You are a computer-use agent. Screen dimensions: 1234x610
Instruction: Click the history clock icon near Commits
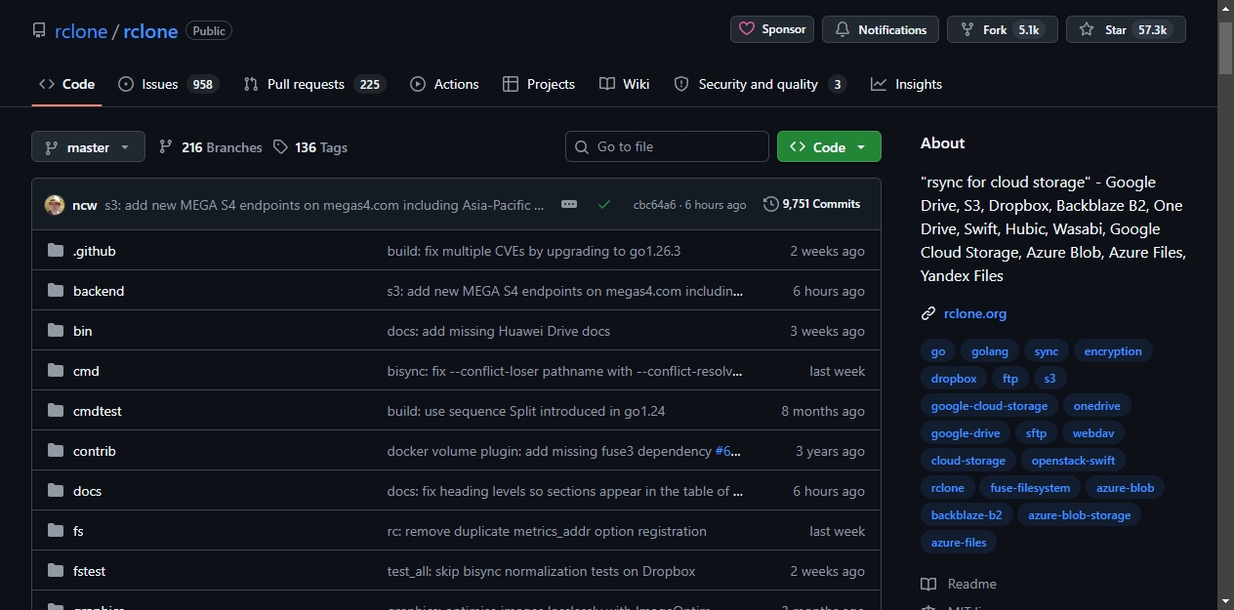(771, 204)
